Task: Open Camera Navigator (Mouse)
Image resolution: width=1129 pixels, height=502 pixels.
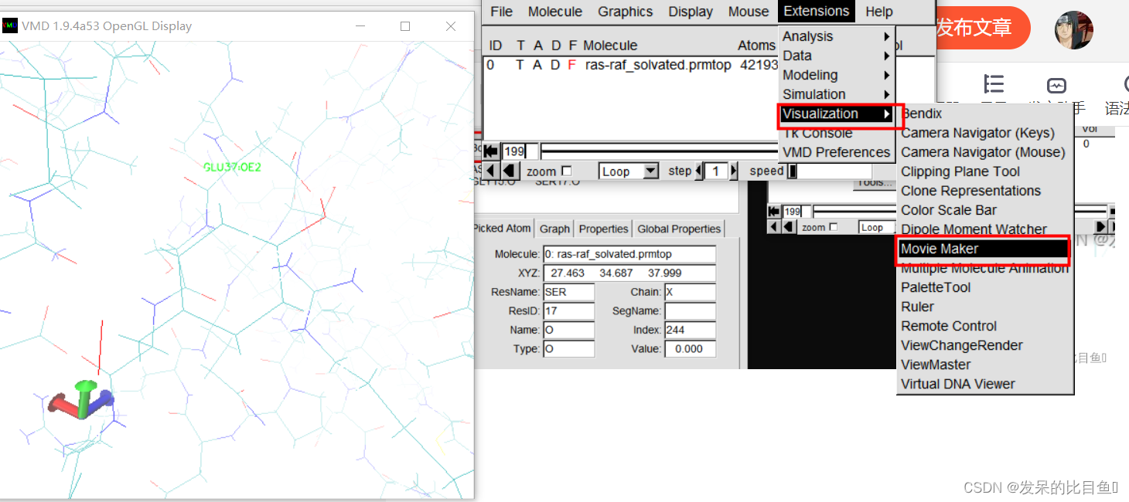Action: 984,152
